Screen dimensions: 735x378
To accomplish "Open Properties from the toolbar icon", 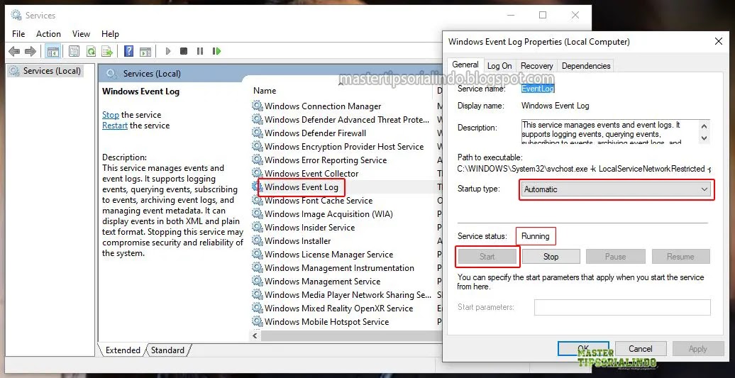I will point(74,51).
